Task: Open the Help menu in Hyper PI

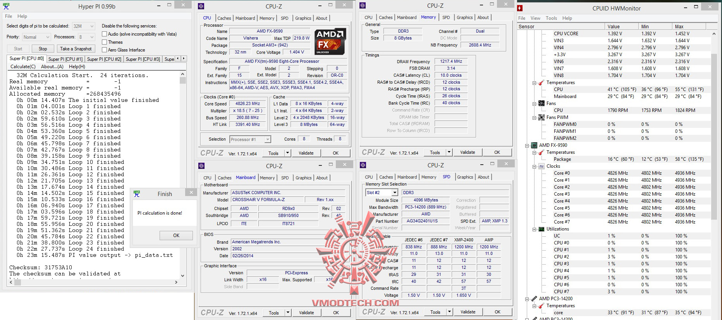Action: point(22,16)
